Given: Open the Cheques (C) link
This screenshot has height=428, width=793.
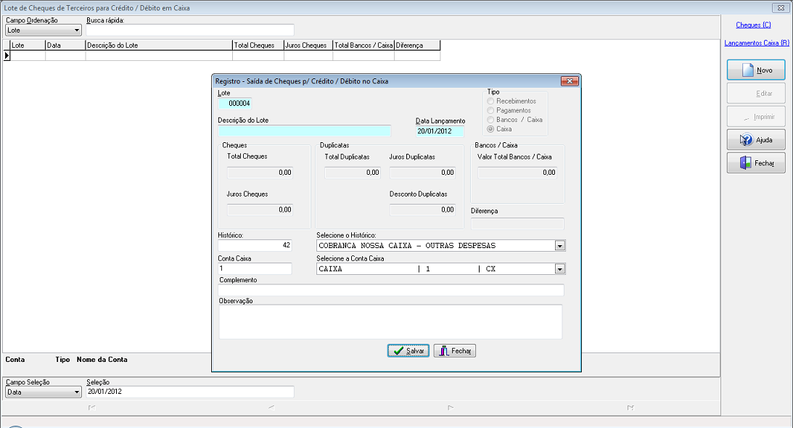Looking at the screenshot, I should [x=753, y=25].
